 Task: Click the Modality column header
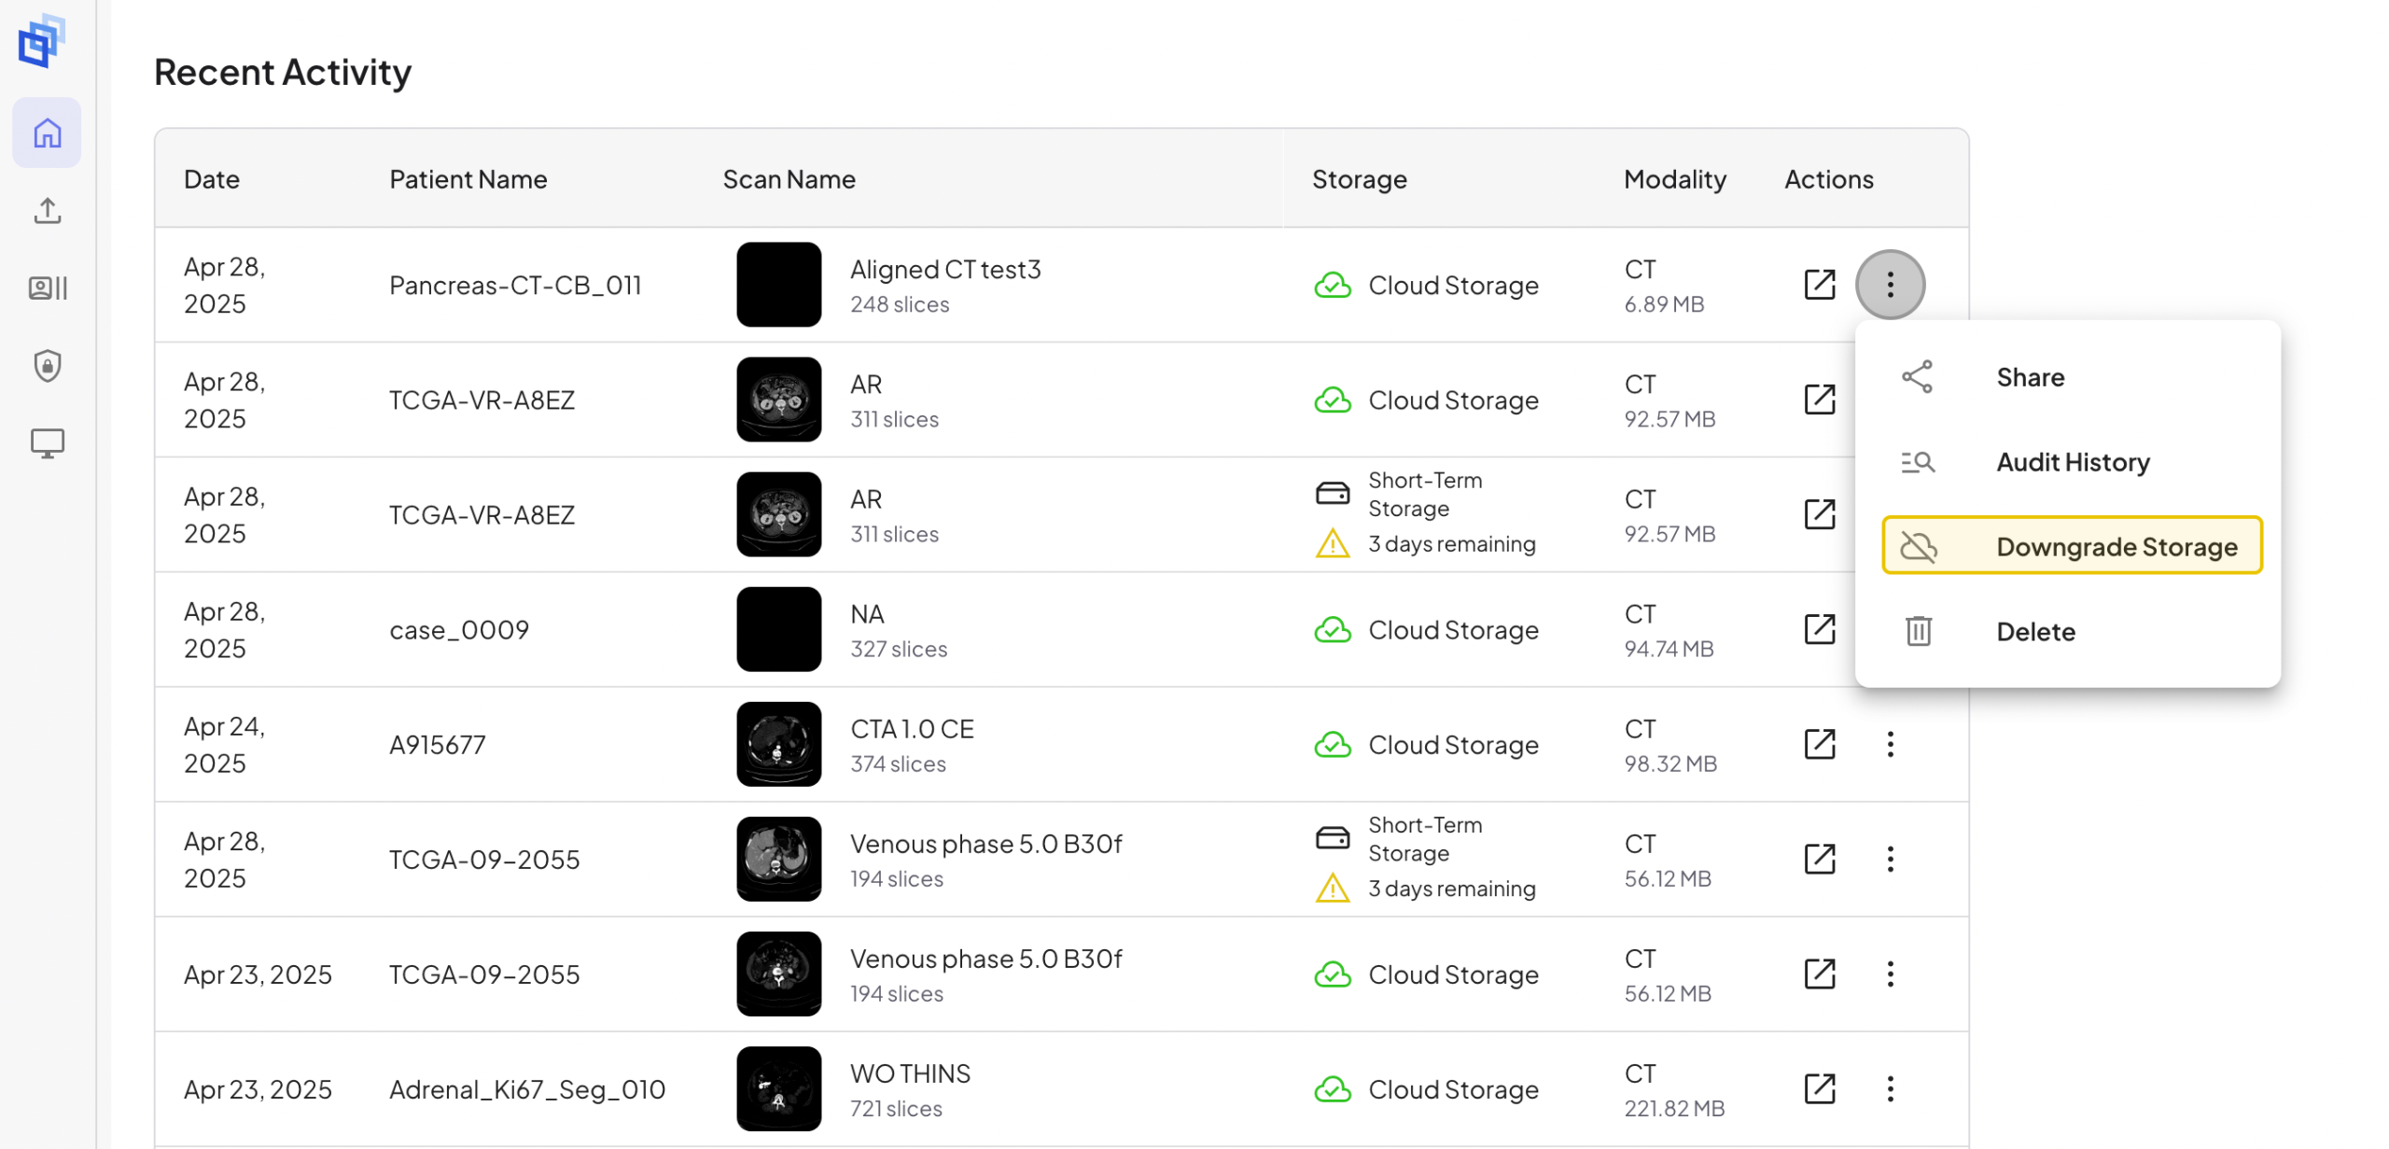(x=1674, y=178)
